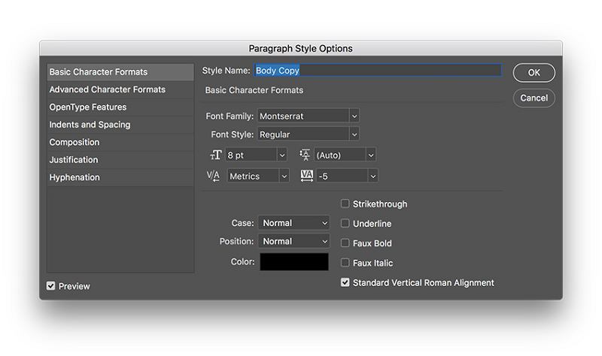Image resolution: width=602 pixels, height=356 pixels.
Task: Enable the Strikethrough checkbox
Action: click(345, 204)
